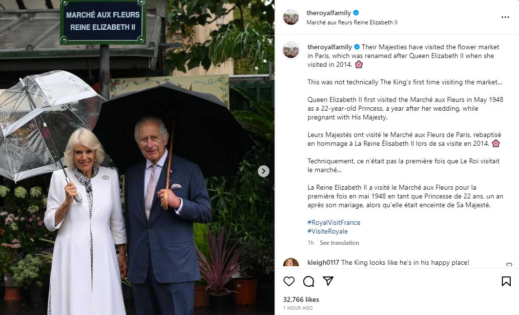Like the post with heart icon
Viewport: 519px width, 315px height.
pos(289,281)
